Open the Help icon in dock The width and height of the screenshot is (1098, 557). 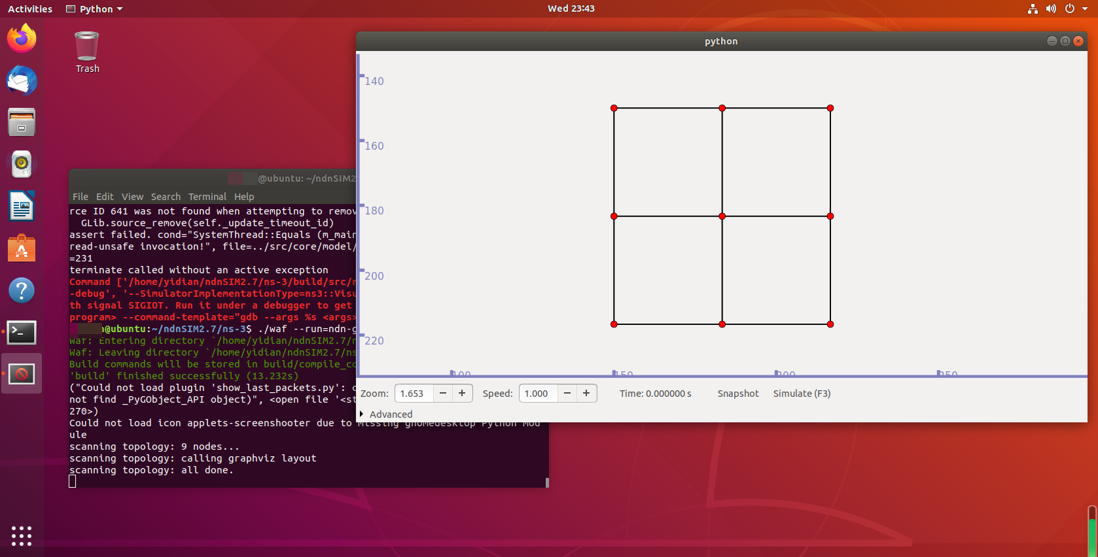(22, 290)
